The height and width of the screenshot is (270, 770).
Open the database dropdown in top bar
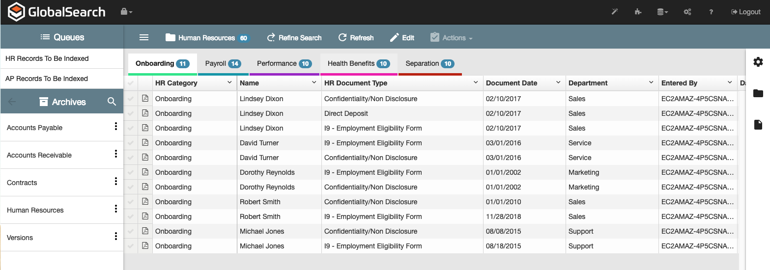point(662,12)
